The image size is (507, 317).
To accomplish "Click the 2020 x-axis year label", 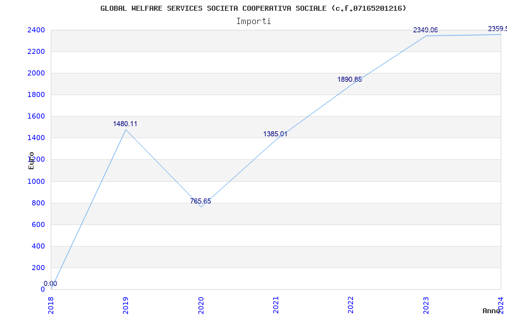I will pos(201,305).
